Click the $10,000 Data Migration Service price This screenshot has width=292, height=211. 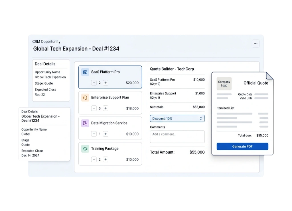pos(132,134)
